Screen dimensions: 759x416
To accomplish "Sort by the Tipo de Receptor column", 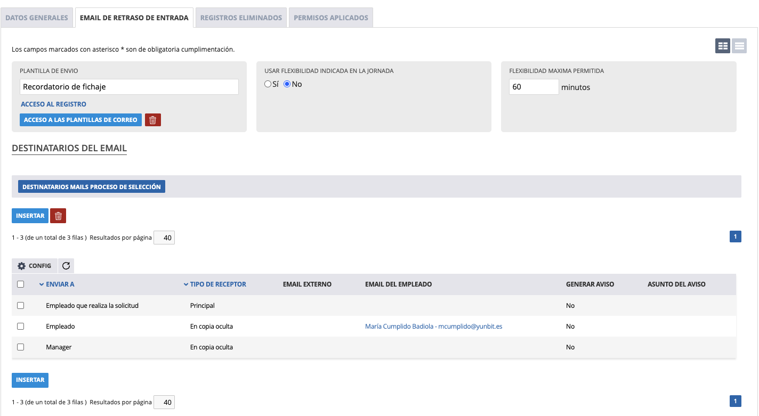I will tap(217, 284).
